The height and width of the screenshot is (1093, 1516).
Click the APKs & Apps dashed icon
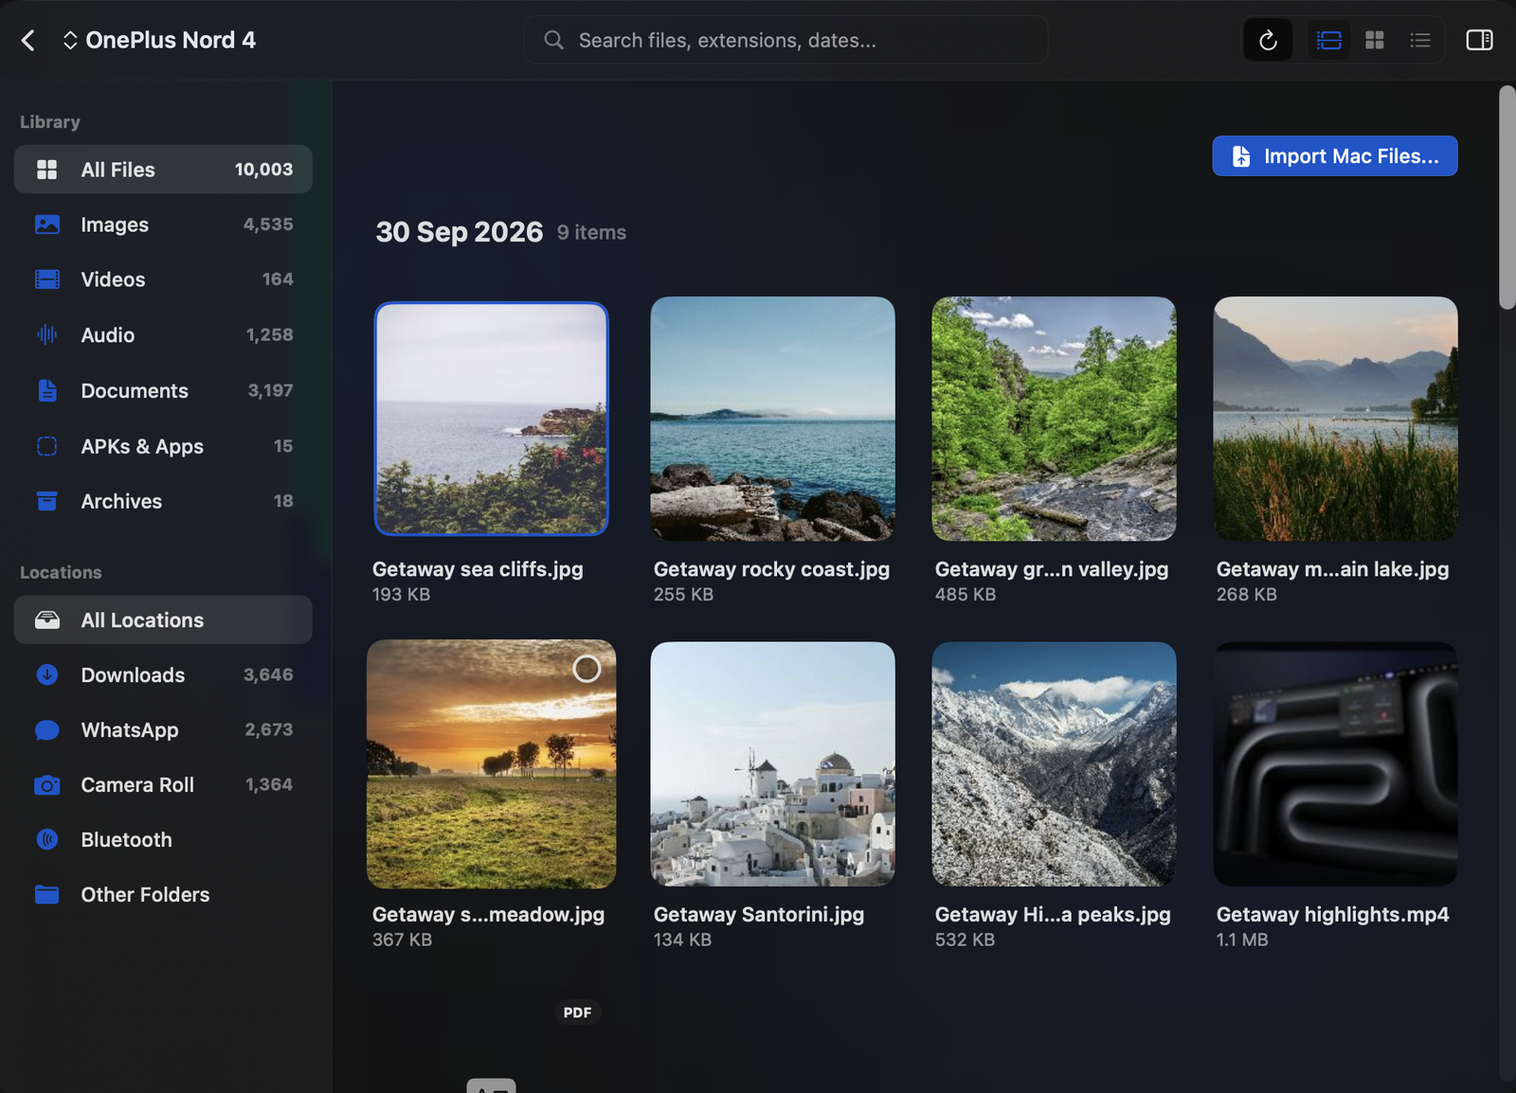pyautogui.click(x=46, y=446)
